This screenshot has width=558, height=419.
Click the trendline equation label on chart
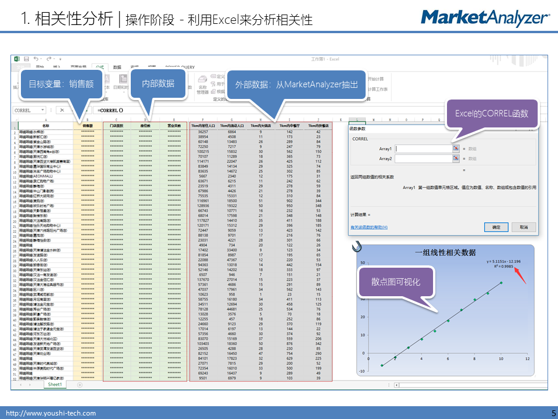point(503,264)
